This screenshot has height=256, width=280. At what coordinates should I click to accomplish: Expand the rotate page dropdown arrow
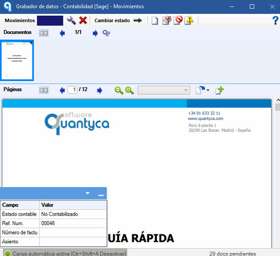[208, 90]
